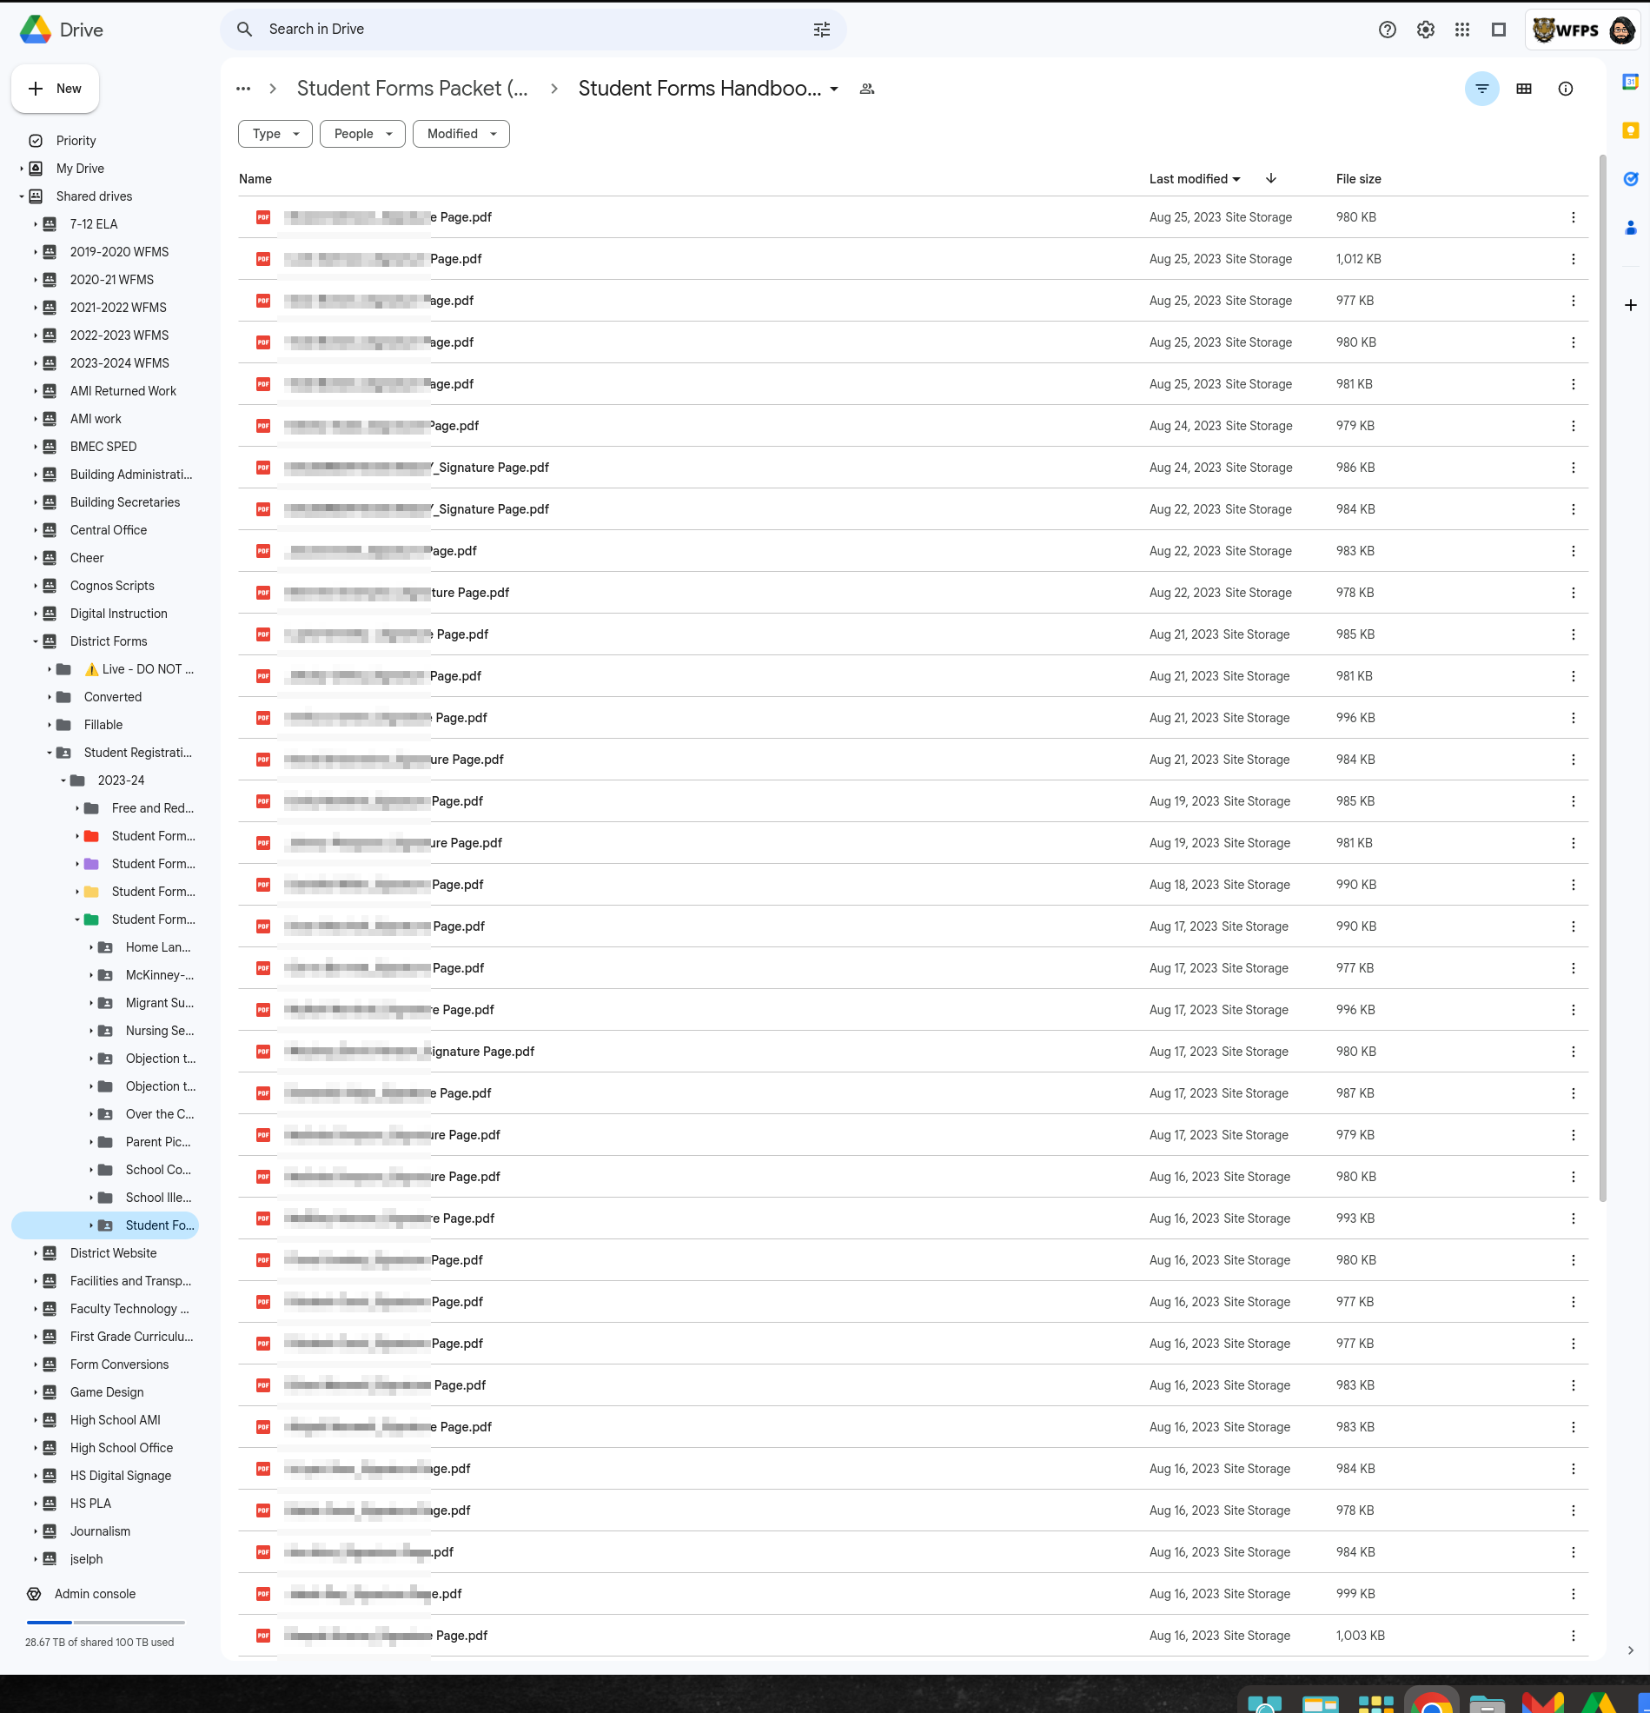
Task: Open the People filter dropdown
Action: 362,134
